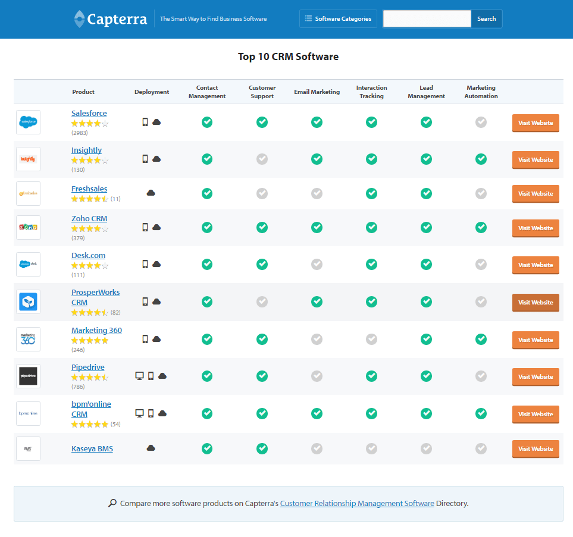The image size is (573, 537).
Task: Click Insightly grey Customer Support checkmark
Action: point(262,159)
